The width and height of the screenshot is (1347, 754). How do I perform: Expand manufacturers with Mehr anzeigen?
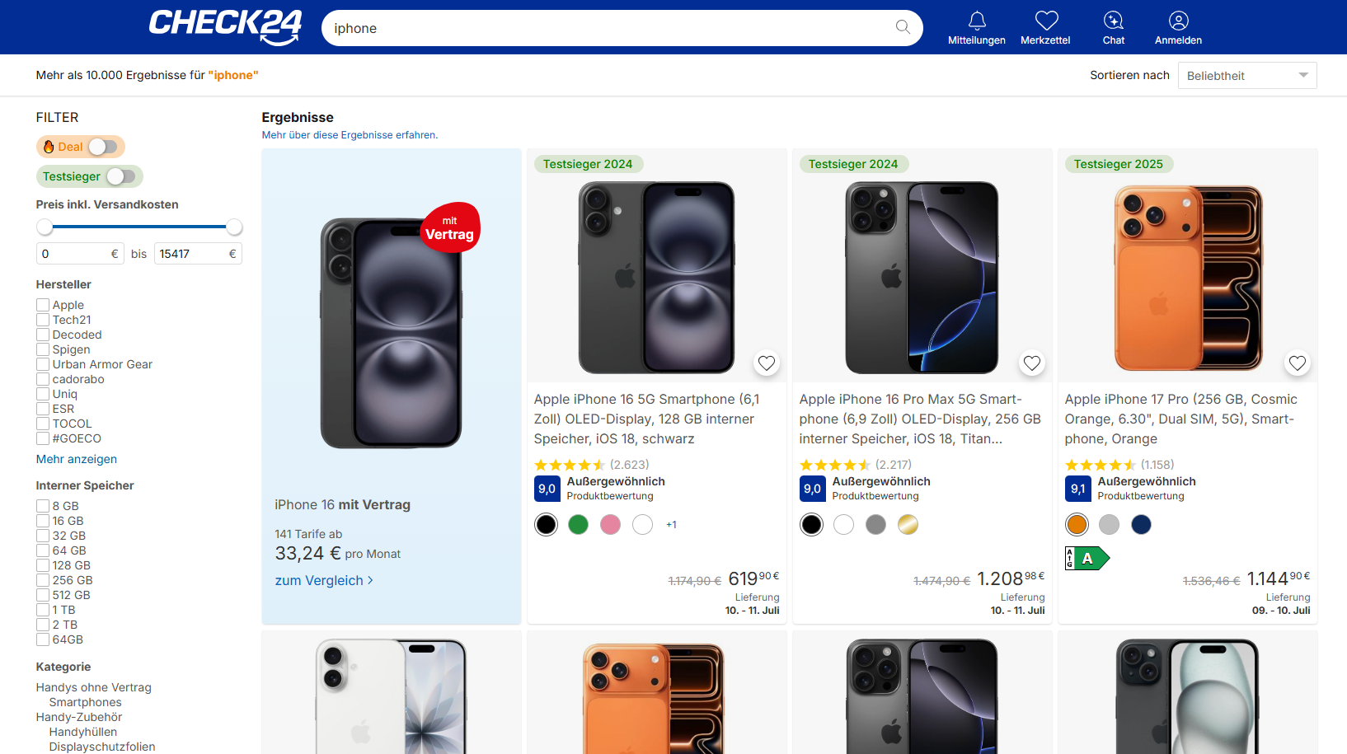pyautogui.click(x=77, y=459)
